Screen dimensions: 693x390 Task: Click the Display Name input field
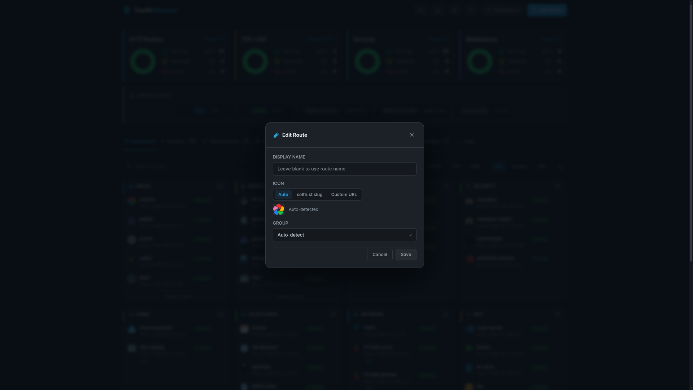(344, 169)
